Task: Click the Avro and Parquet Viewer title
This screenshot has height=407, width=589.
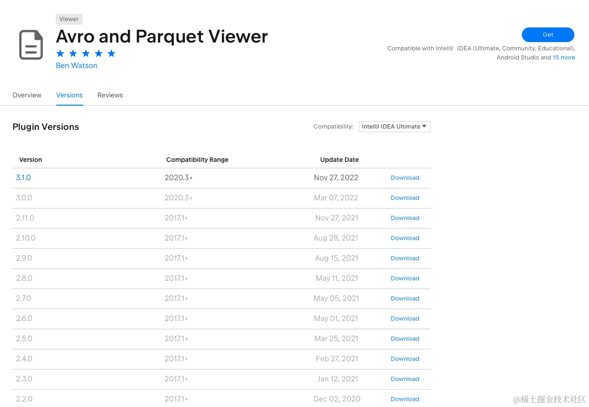Action: coord(162,37)
